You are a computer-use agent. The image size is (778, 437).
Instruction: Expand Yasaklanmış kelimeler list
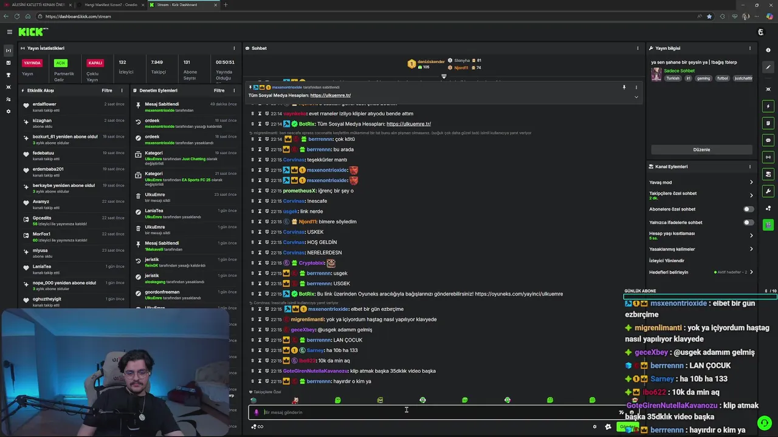pyautogui.click(x=751, y=249)
